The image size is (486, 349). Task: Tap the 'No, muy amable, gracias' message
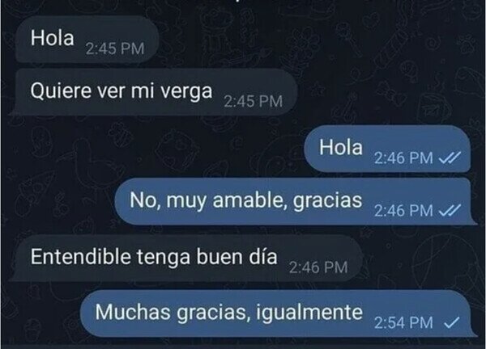296,201
